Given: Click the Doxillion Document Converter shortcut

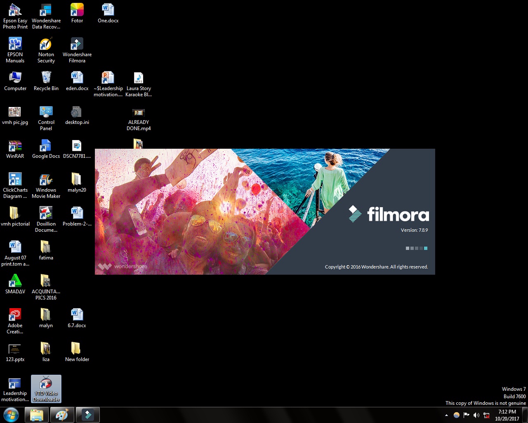Looking at the screenshot, I should point(46,220).
